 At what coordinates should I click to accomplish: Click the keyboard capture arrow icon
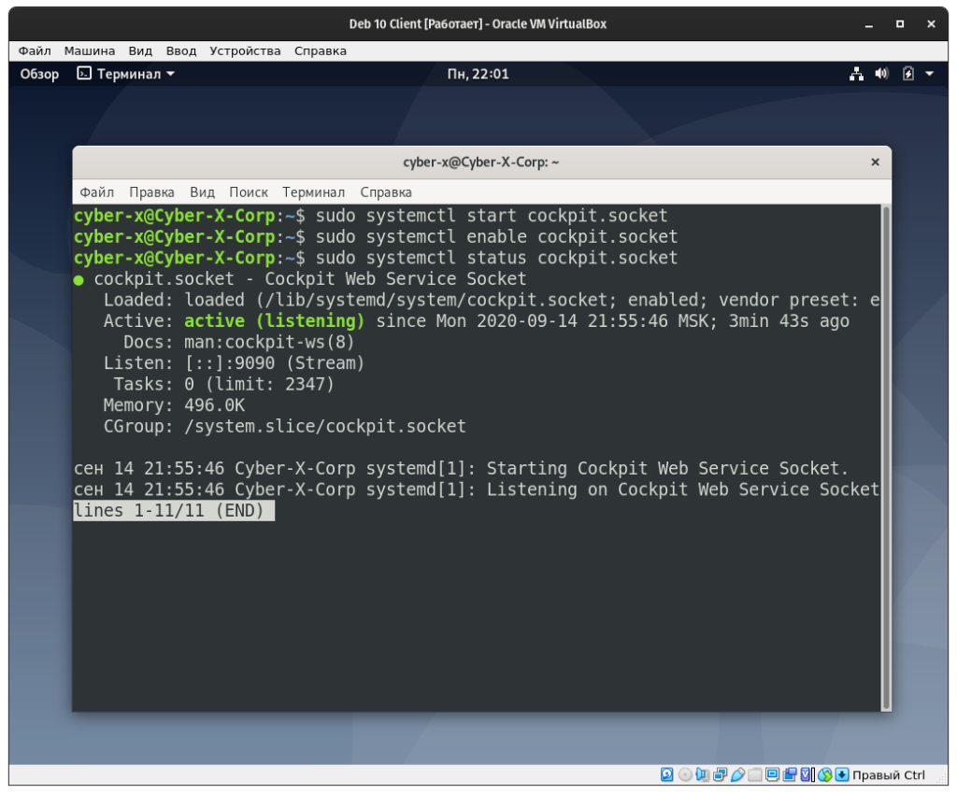pos(842,775)
